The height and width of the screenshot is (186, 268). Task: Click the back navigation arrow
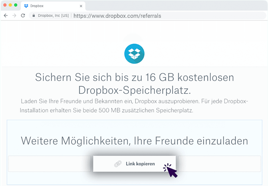point(6,16)
